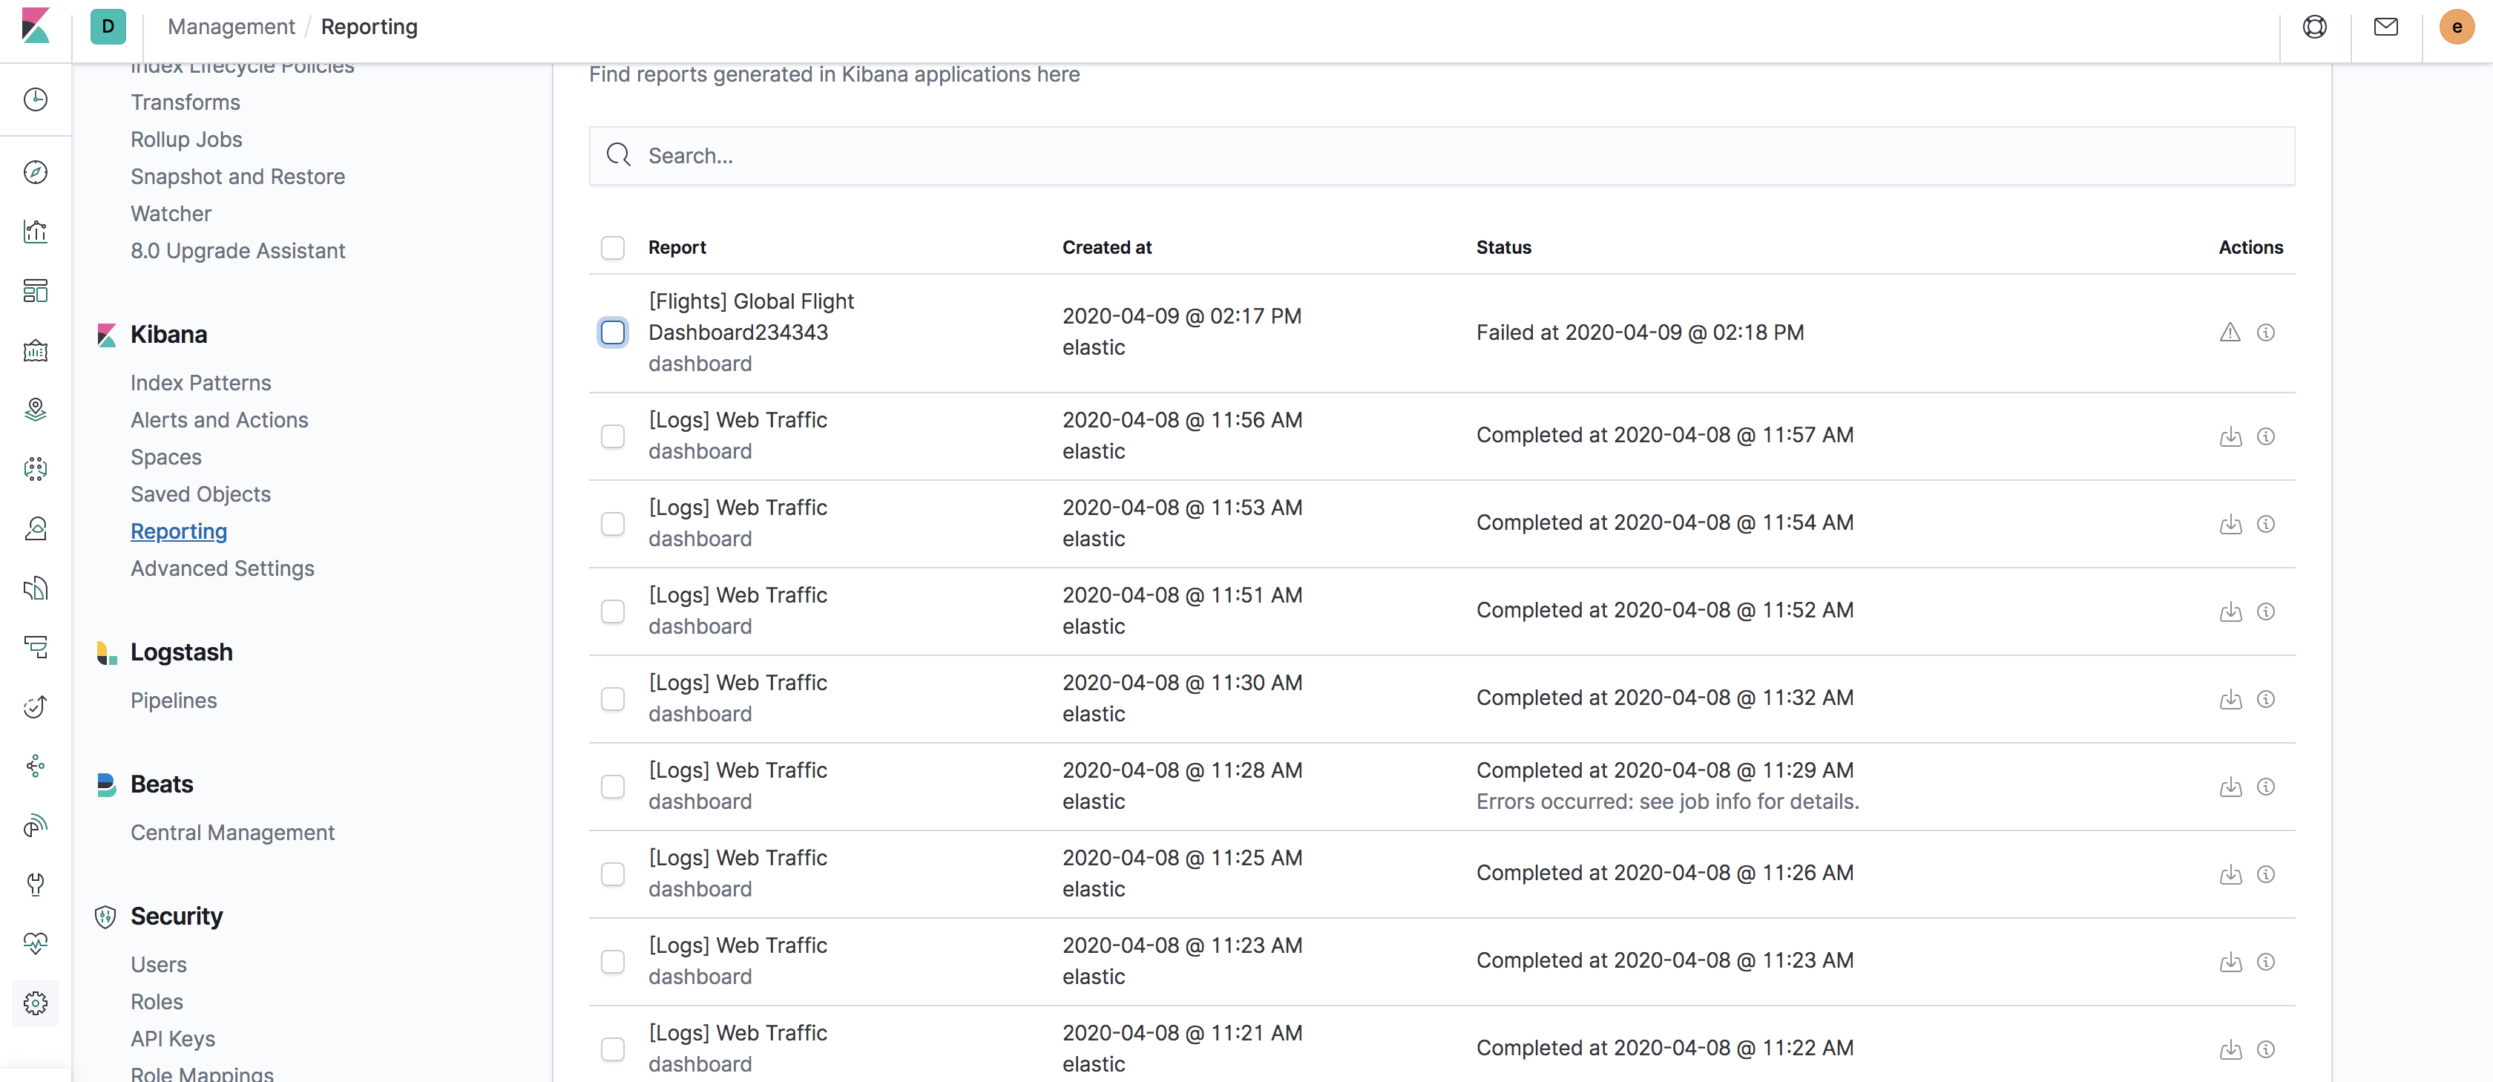
Task: Open the Dashboard icon in left sidebar
Action: (x=36, y=290)
